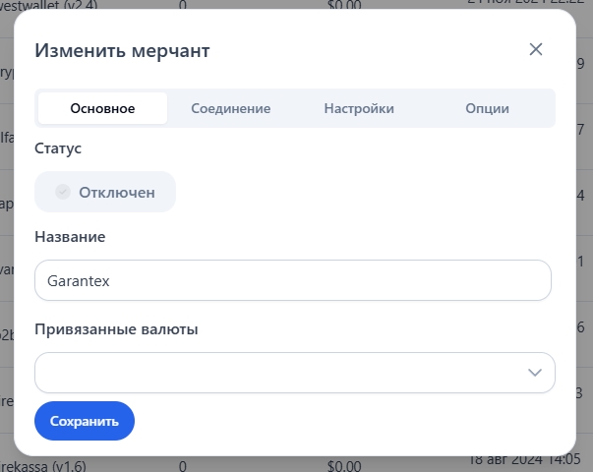The width and height of the screenshot is (593, 472).
Task: Select the Опции tab
Action: 488,108
